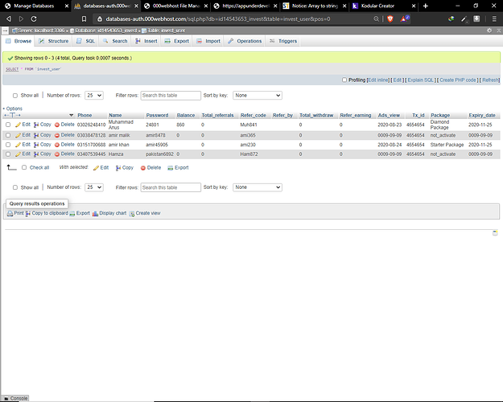The image size is (503, 402).
Task: Bookmark this page with the bookmark icon
Action: tap(84, 19)
